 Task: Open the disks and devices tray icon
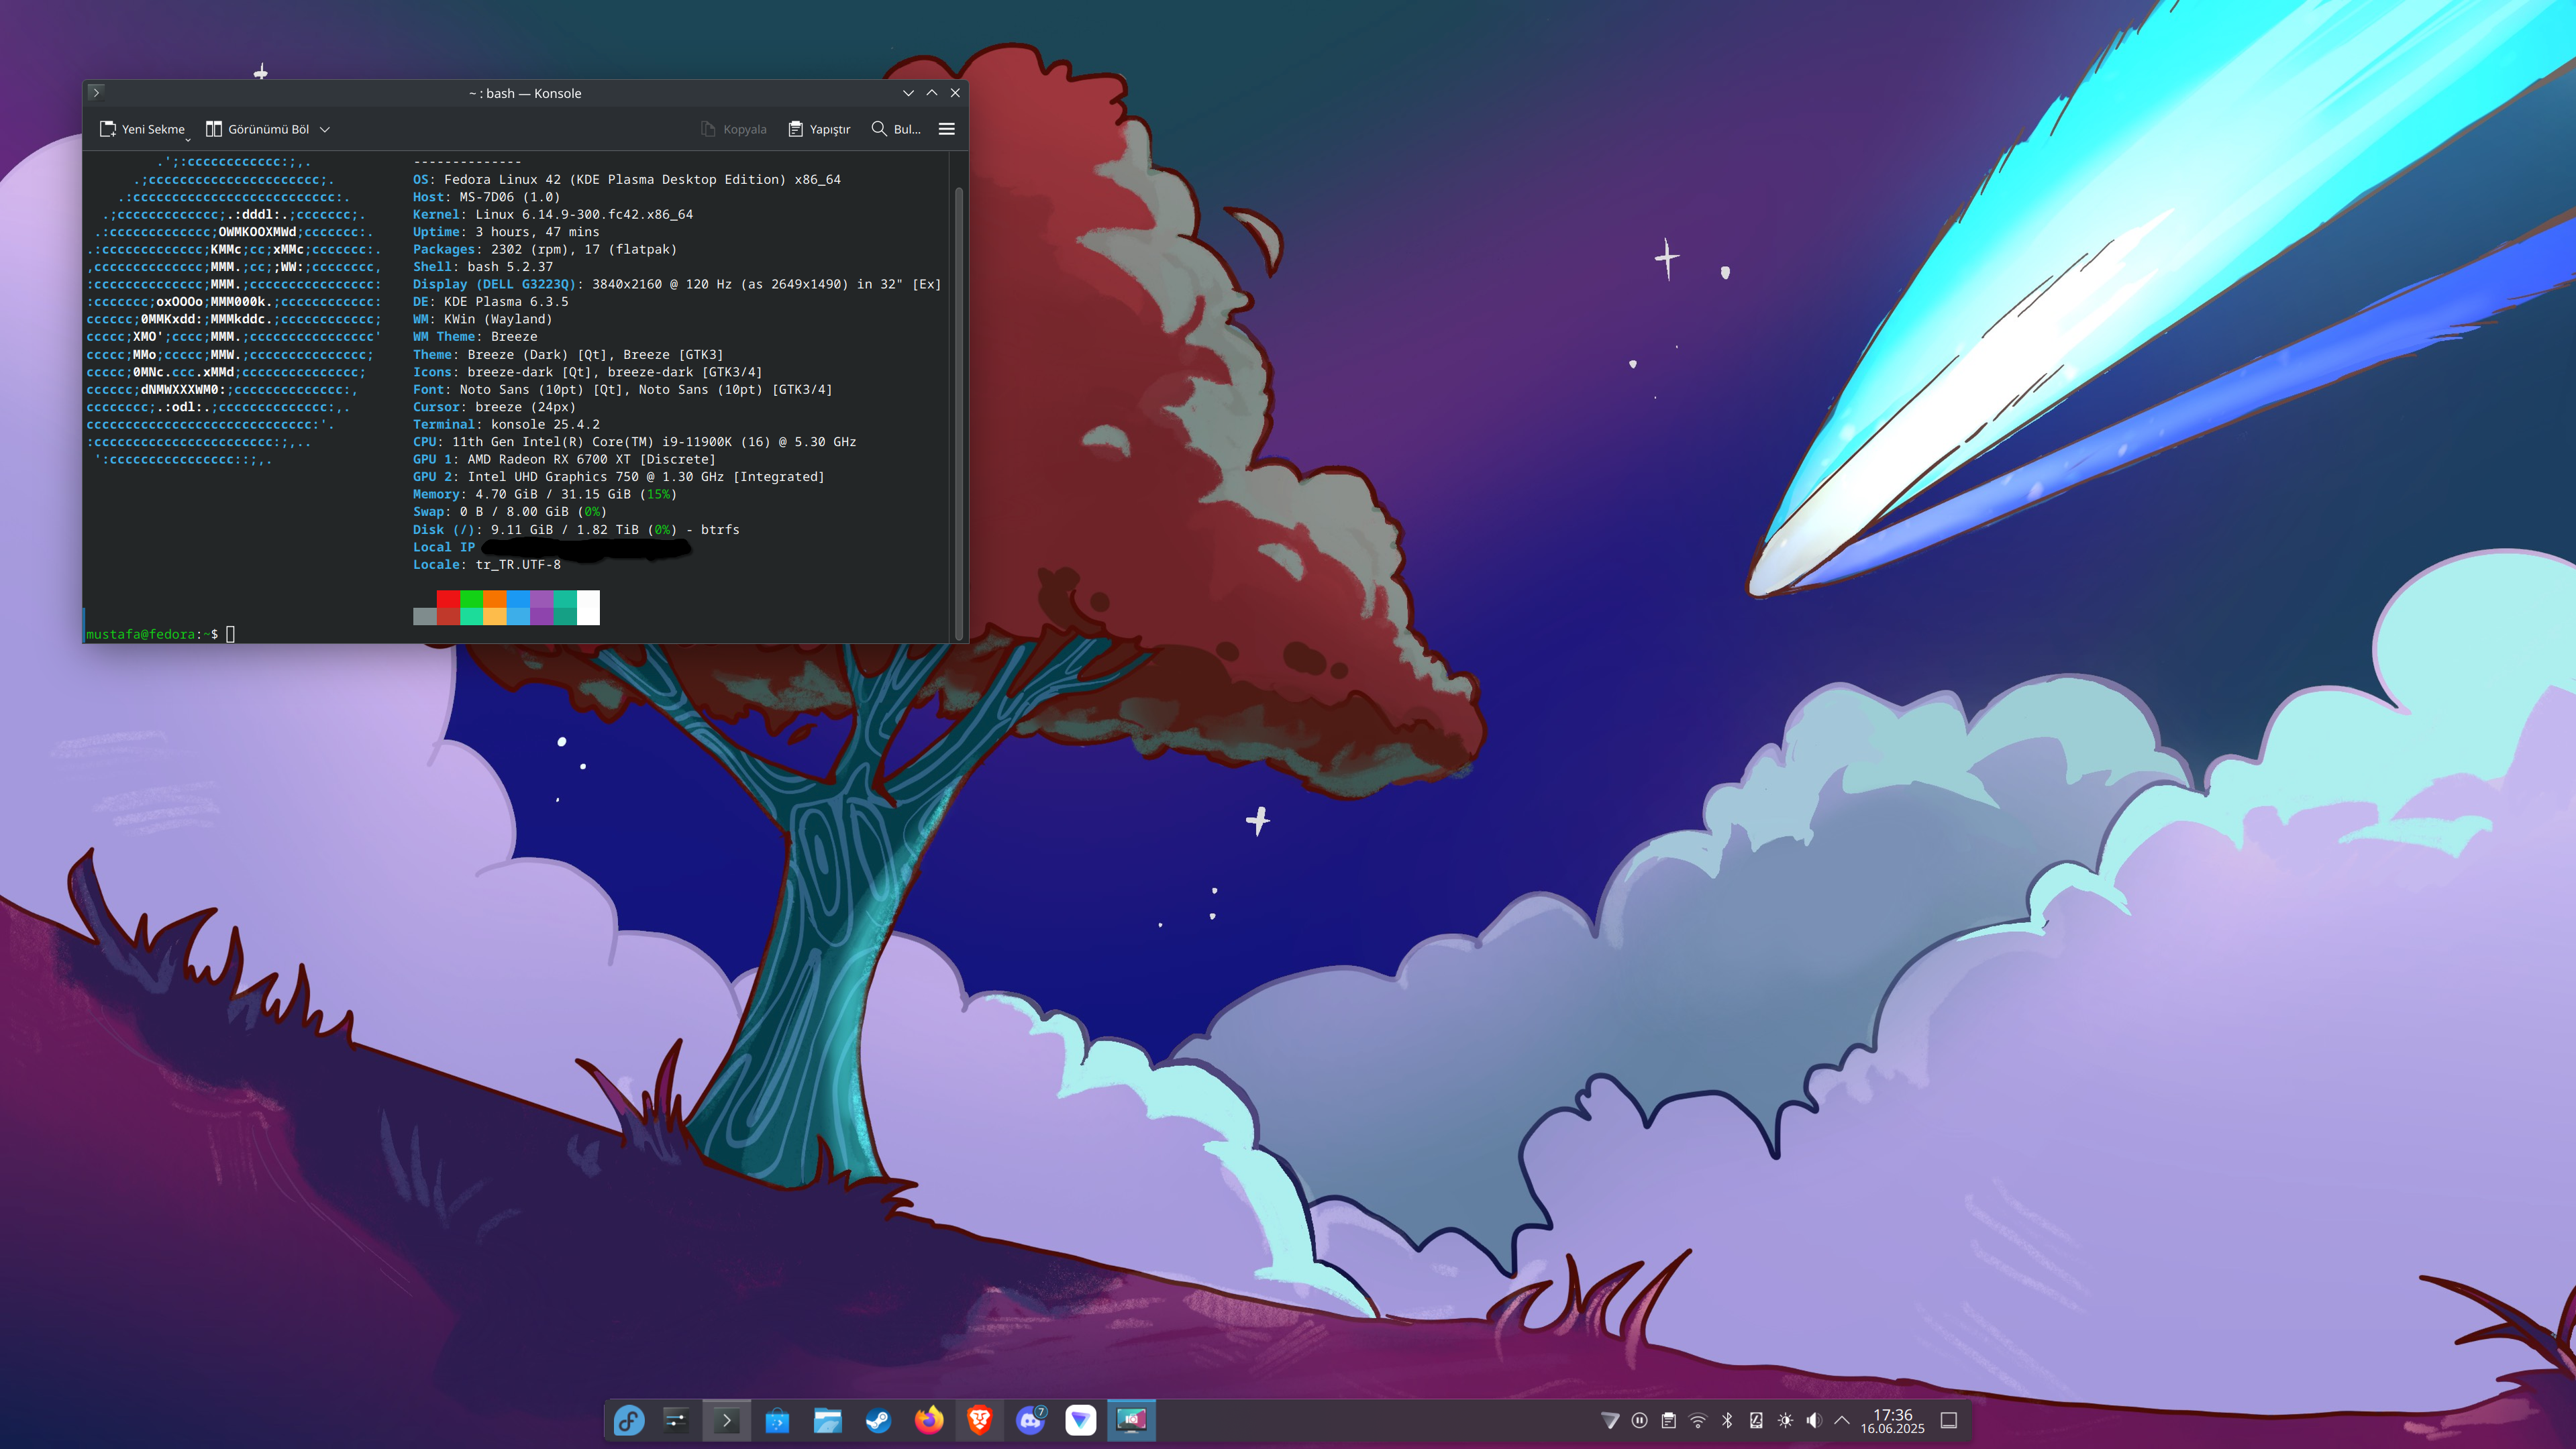pyautogui.click(x=1756, y=1420)
